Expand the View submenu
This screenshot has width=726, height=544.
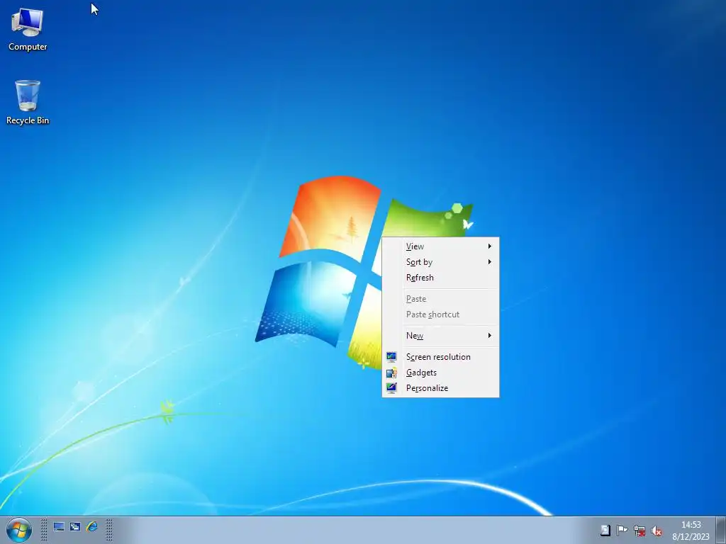pyautogui.click(x=440, y=246)
